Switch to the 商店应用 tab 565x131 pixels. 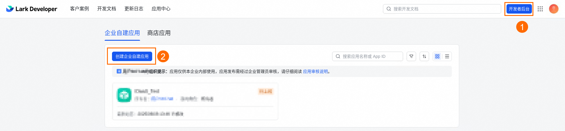159,33
